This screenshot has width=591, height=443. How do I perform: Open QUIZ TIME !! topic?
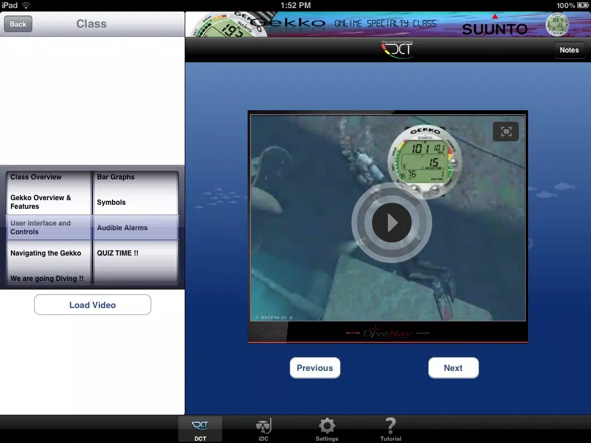coord(118,253)
